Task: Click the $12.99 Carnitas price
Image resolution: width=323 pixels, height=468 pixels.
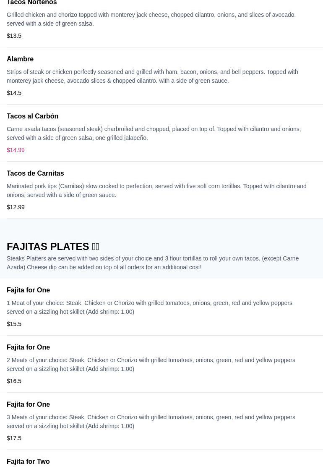Action: pyautogui.click(x=16, y=207)
